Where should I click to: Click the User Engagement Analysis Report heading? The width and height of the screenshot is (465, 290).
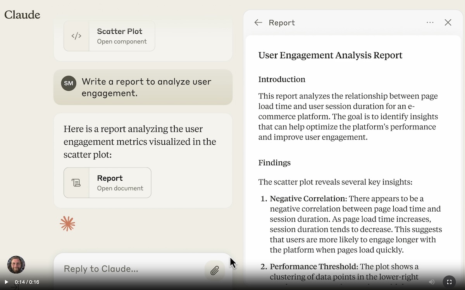click(330, 55)
